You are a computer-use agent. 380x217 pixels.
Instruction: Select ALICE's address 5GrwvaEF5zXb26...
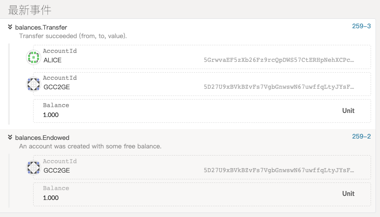[279, 60]
